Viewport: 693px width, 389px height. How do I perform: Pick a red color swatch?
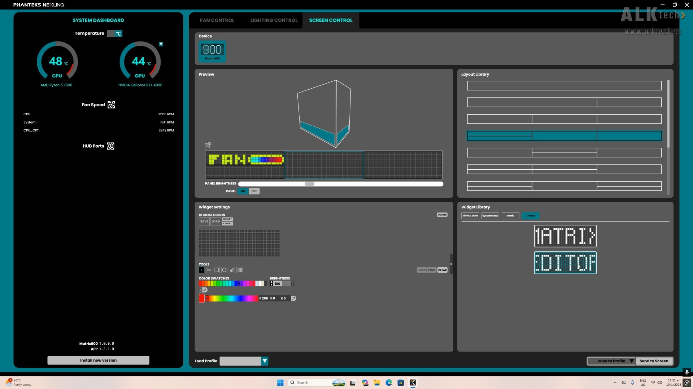(x=200, y=284)
